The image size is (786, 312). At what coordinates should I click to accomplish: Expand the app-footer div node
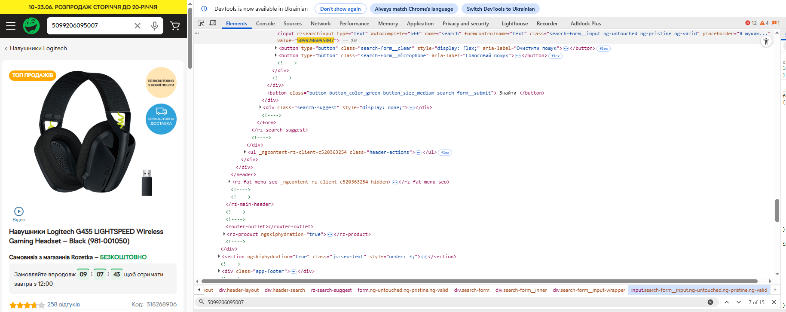(x=219, y=271)
